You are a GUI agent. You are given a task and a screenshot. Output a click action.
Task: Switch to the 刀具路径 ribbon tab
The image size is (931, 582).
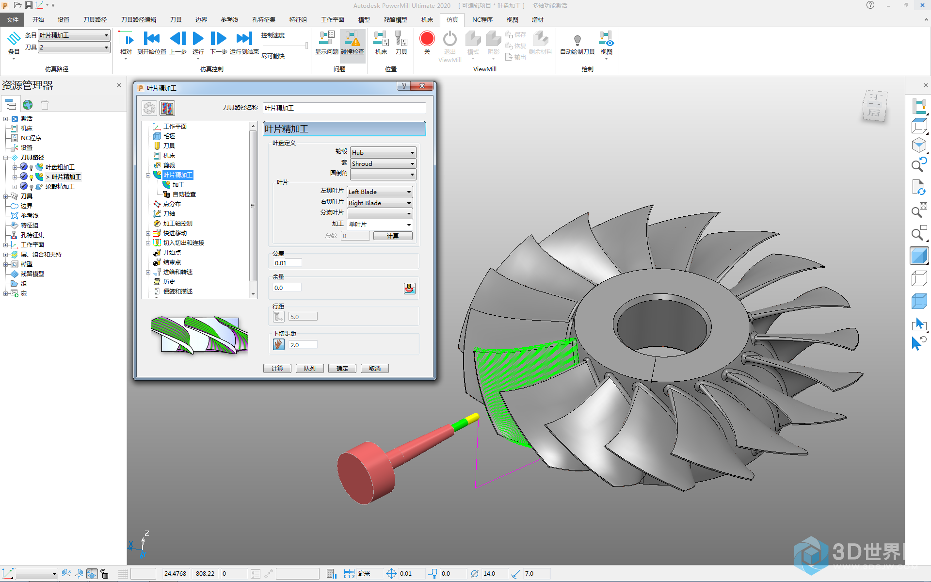tap(95, 19)
